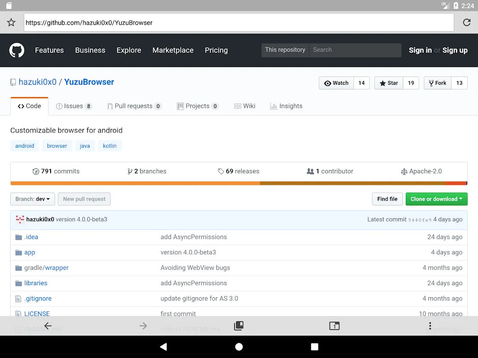The height and width of the screenshot is (358, 478).
Task: Click the repository book icon before hazuki0x0
Action: 13,82
